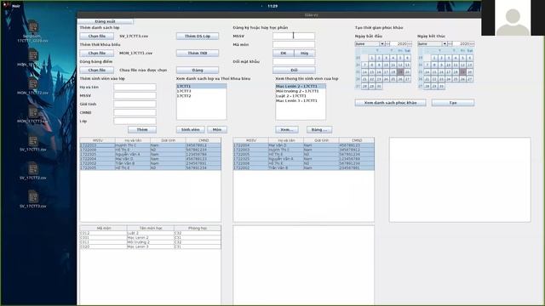Click the Thêm TKB button
Screen dimensions: 545x306
point(198,53)
